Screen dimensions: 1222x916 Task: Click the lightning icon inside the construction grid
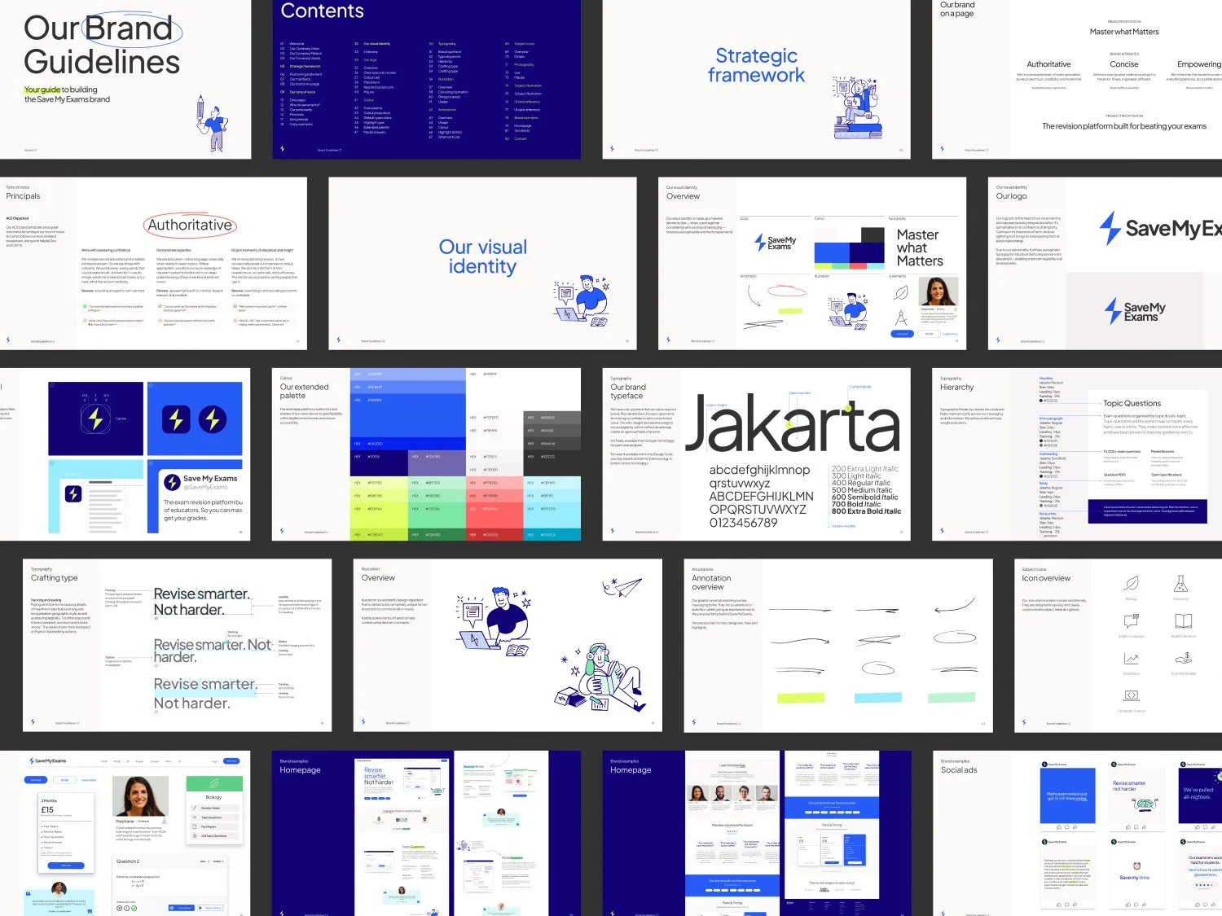pos(95,418)
